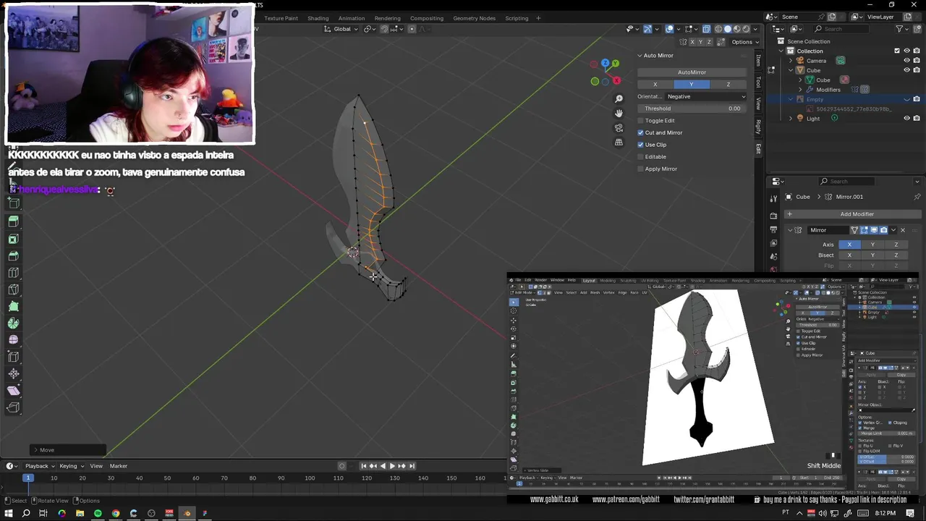This screenshot has height=521, width=926.
Task: Open the viewport Options dropdown
Action: pos(745,42)
